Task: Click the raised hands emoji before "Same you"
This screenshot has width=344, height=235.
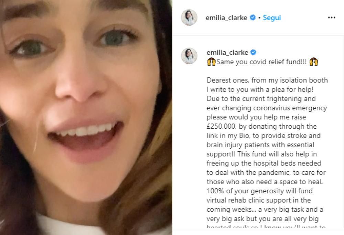Action: 211,62
